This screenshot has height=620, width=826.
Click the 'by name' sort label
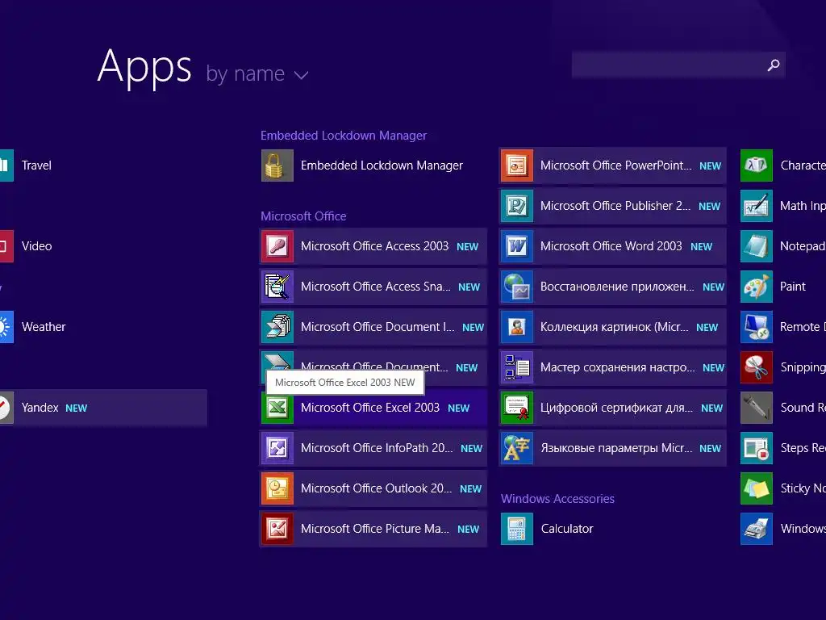pyautogui.click(x=245, y=73)
